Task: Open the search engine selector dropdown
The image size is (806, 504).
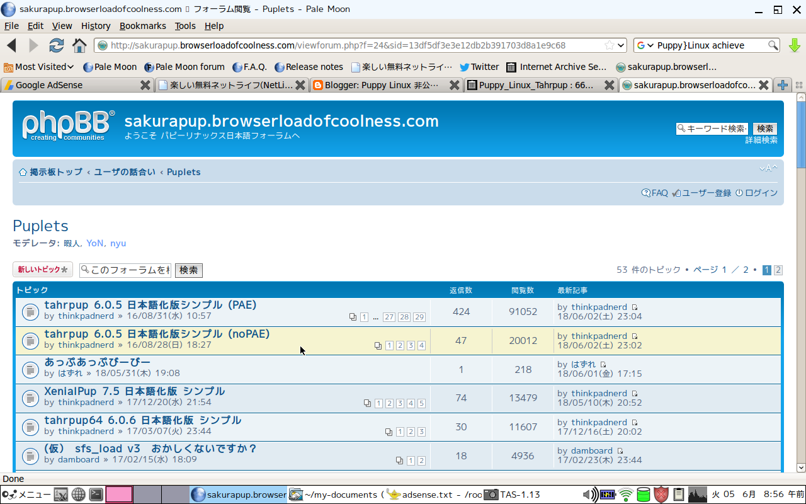Action: pos(645,45)
